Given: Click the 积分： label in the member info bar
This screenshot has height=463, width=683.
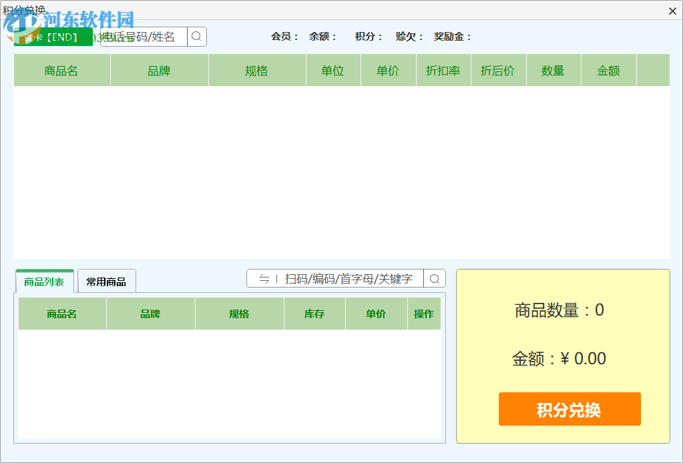Looking at the screenshot, I should tap(369, 37).
